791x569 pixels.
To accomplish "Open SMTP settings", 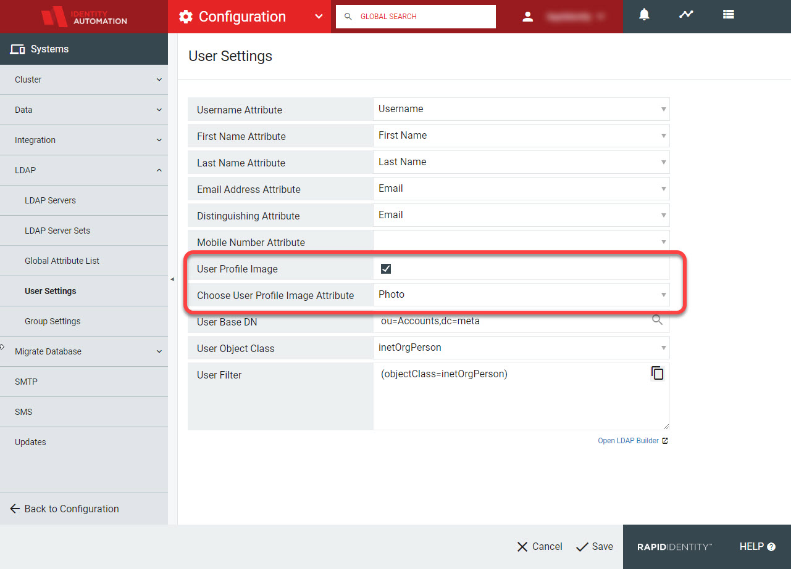I will pos(84,382).
